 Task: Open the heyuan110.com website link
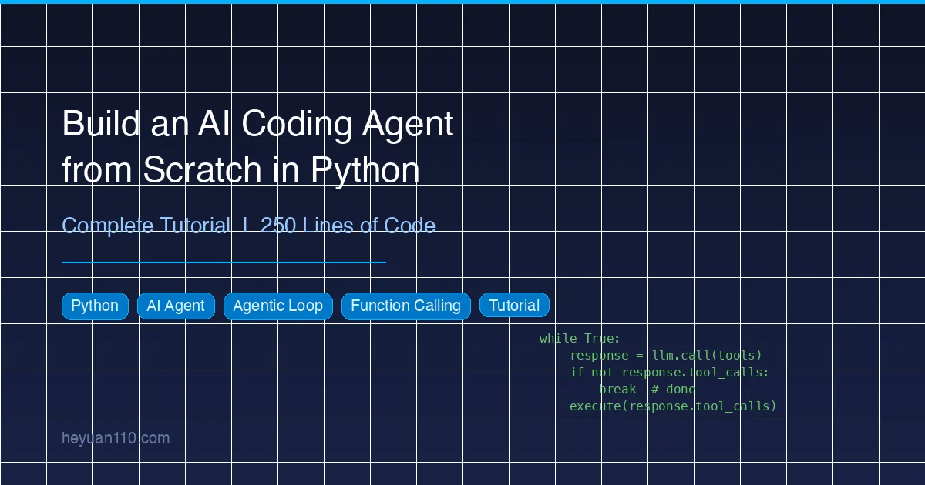[116, 438]
